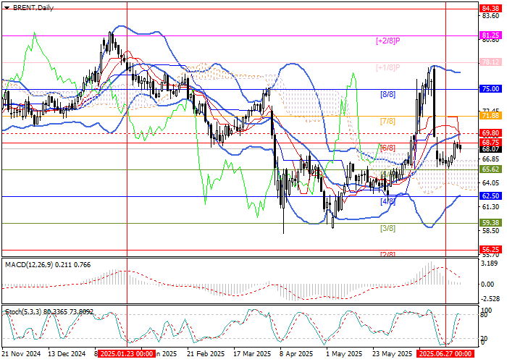Click the [3/8] Murrey level label
This screenshot has height=362, width=507.
click(387, 229)
